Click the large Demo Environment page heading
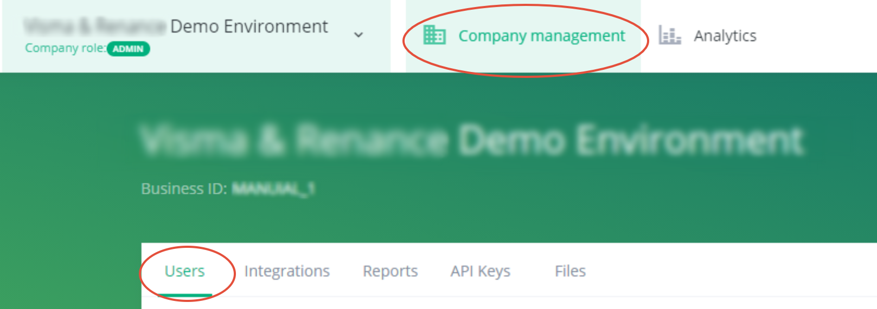The height and width of the screenshot is (309, 877). pos(472,140)
